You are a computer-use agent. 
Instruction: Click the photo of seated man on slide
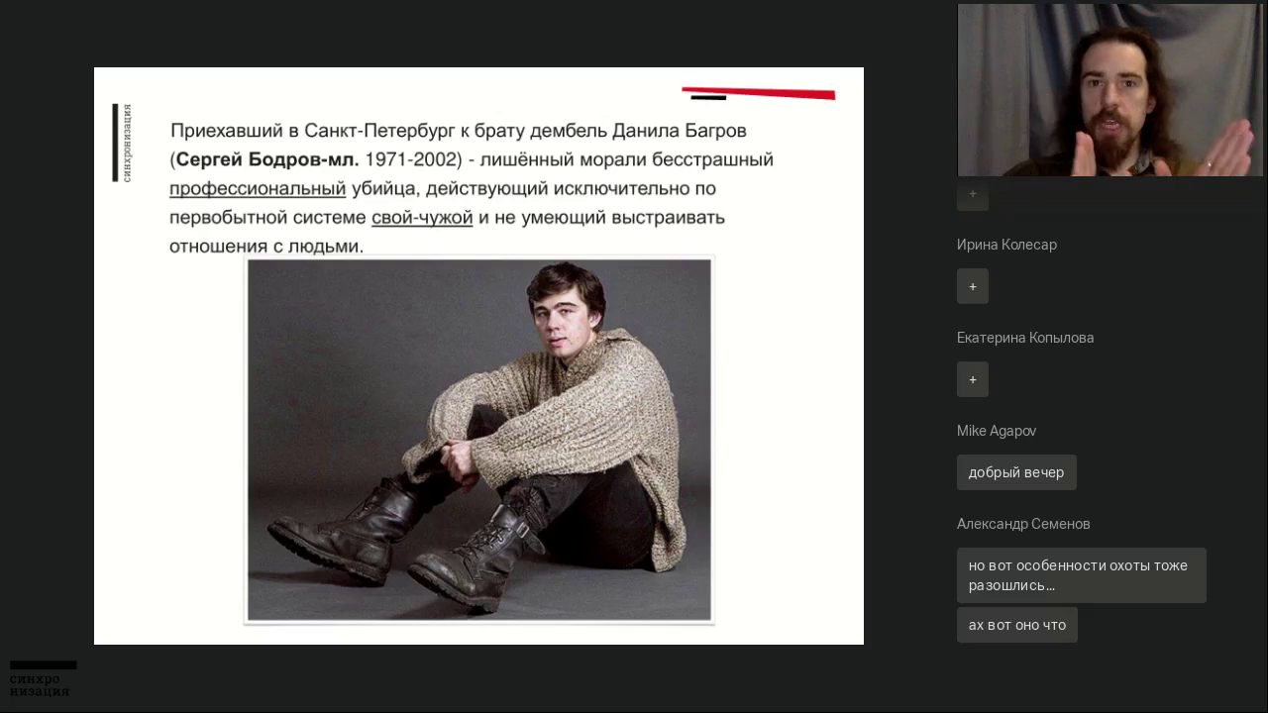pyautogui.click(x=478, y=440)
